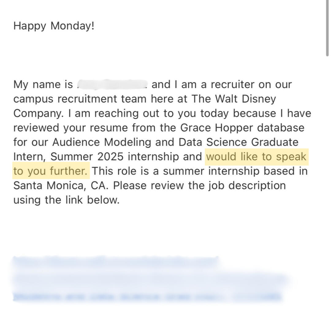Screen dimensions: 331x331
Task: Click the last blurred line of link text
Action: (147, 297)
